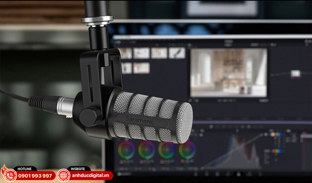Screen dimensions: 312x183
Task: Click the hotline phone icon
Action: click(x=9, y=176)
